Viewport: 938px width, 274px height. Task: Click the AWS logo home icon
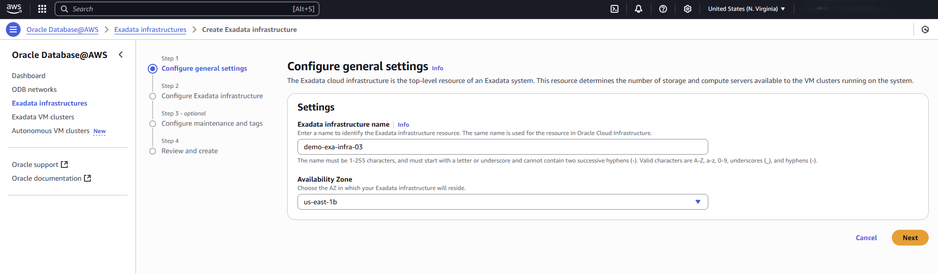click(x=14, y=9)
